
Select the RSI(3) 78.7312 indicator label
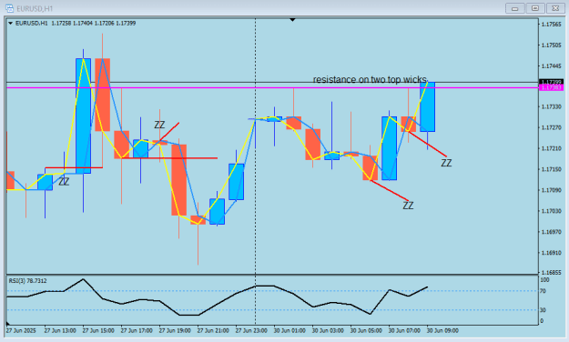(x=27, y=281)
